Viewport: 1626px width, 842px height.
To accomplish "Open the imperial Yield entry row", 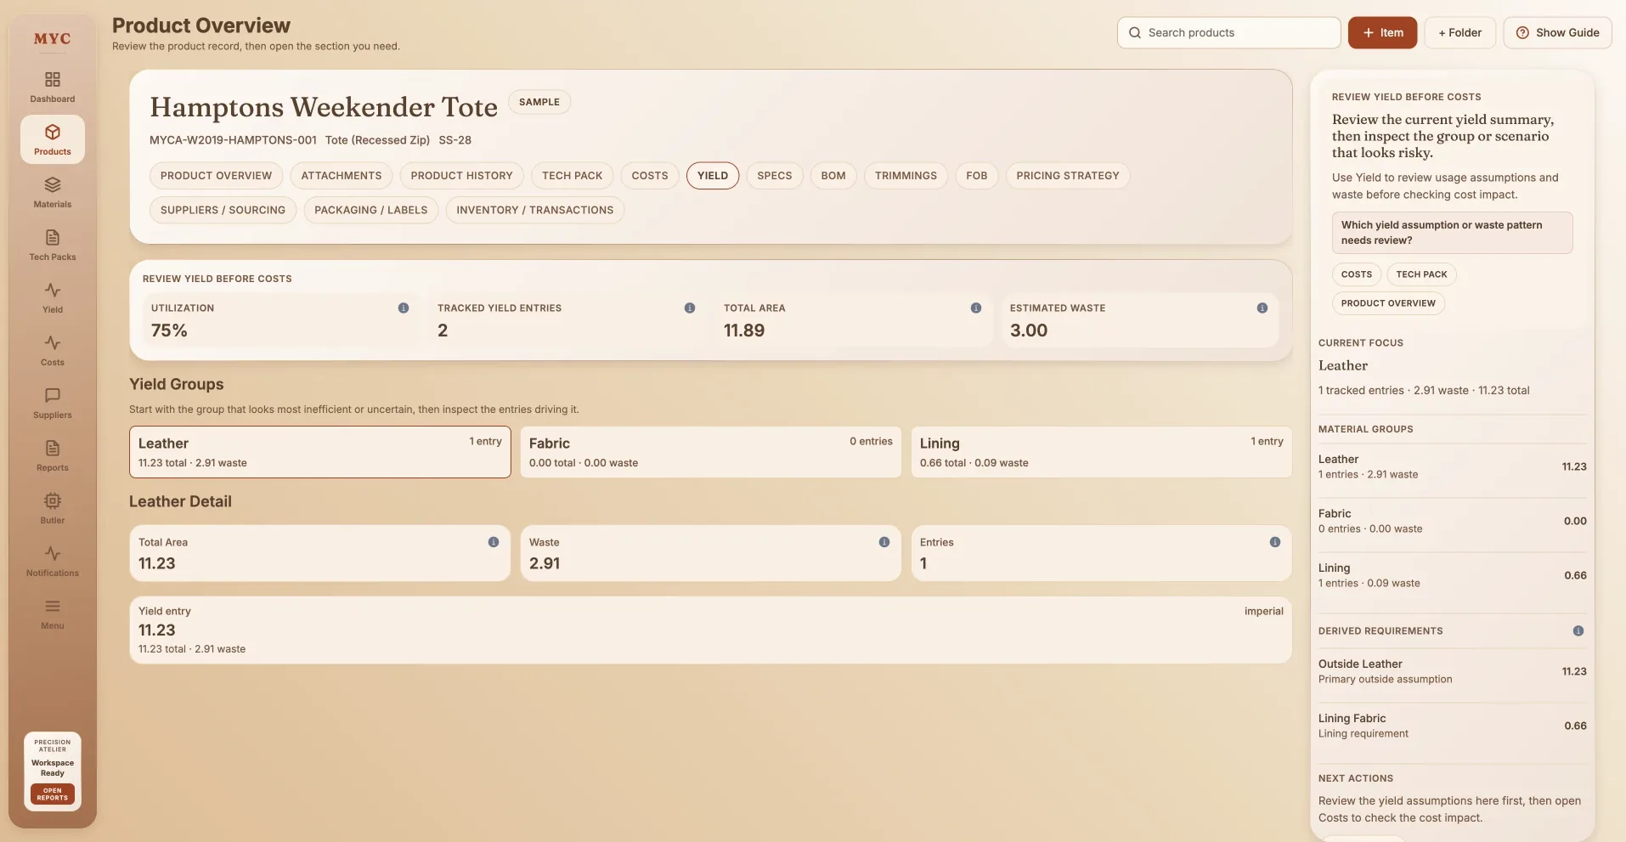I will click(x=710, y=630).
